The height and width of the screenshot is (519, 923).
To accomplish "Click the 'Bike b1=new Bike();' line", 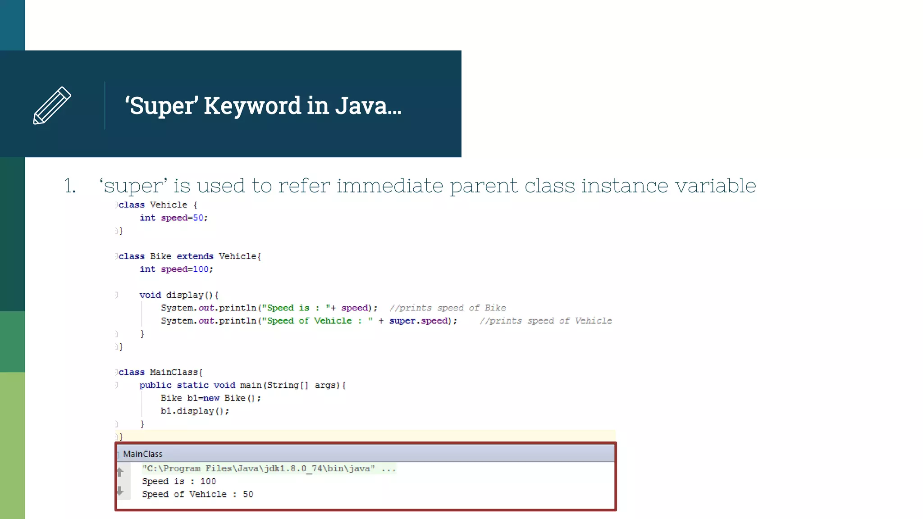I will click(210, 398).
